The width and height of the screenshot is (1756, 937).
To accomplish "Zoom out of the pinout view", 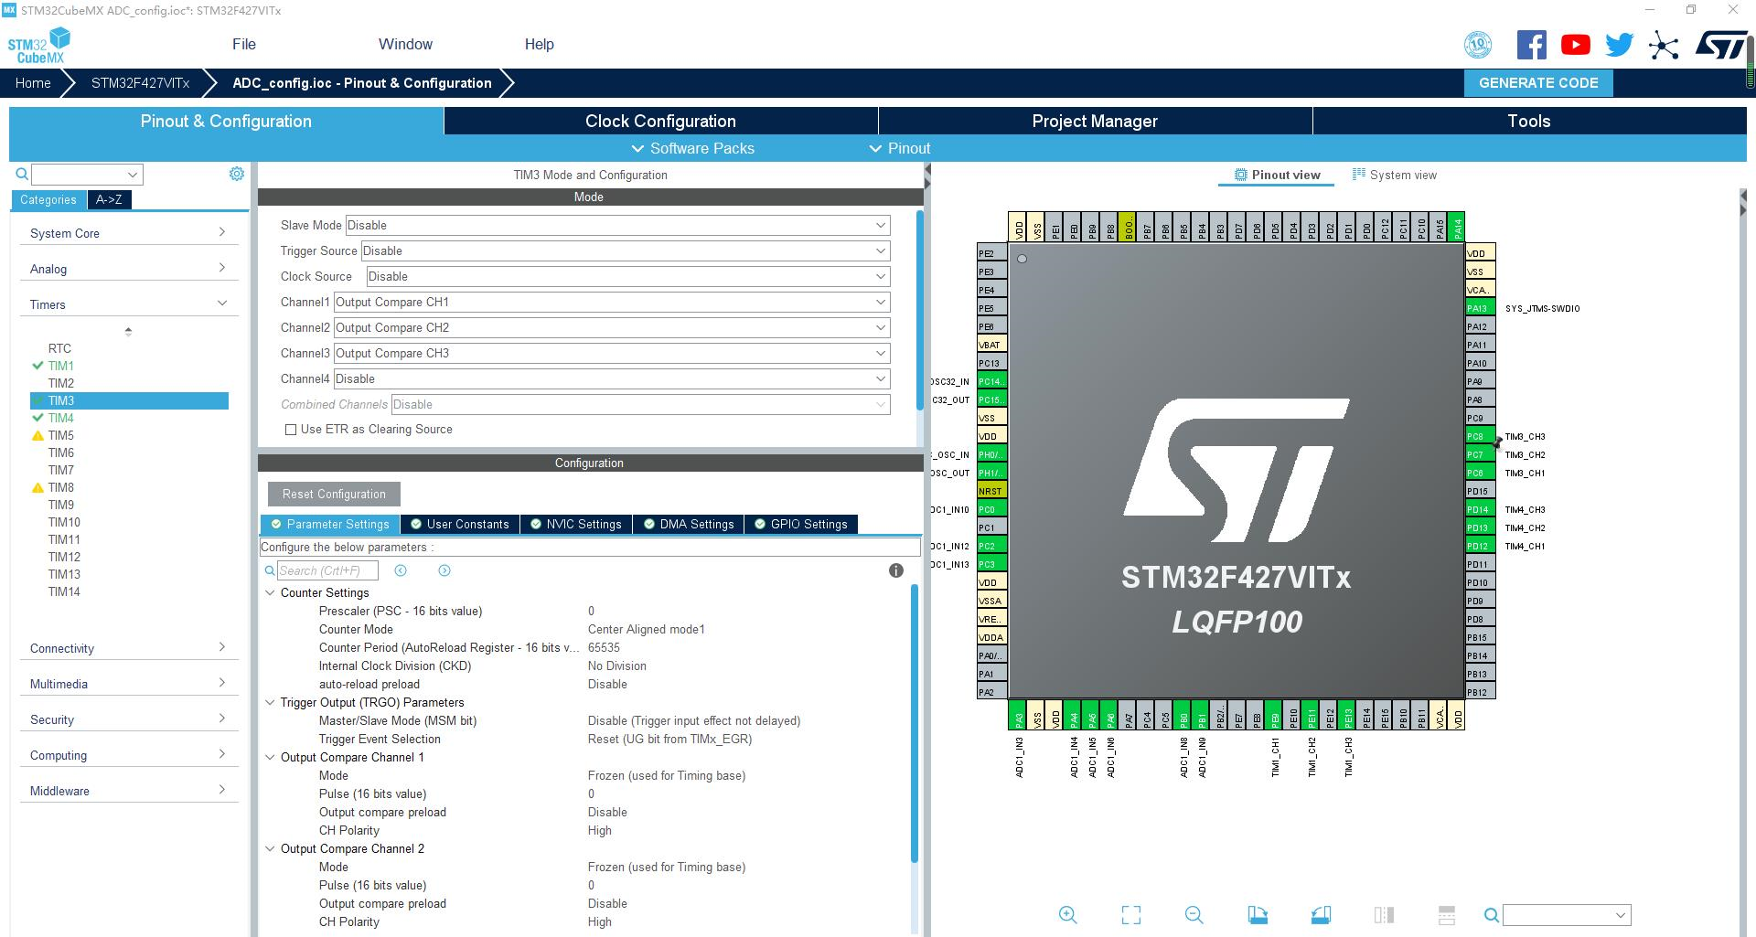I will tap(1194, 914).
